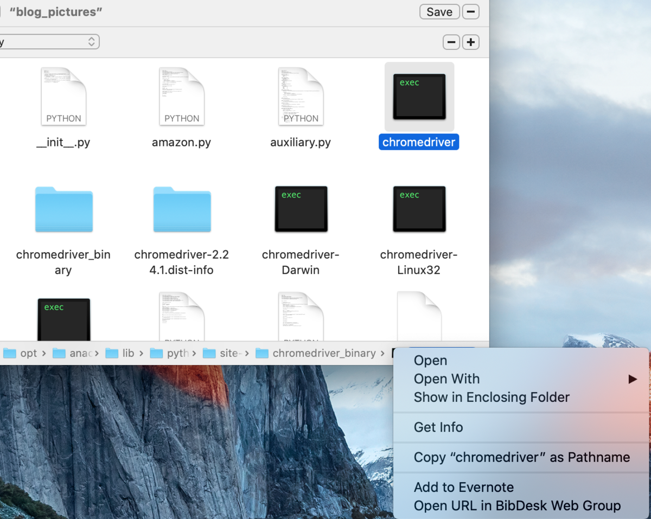Click the "pyth" folder in path bar
The height and width of the screenshot is (519, 651).
pos(169,353)
